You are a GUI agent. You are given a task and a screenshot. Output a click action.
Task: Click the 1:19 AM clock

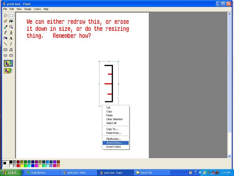coord(226,173)
